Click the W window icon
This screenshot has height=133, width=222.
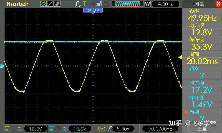(x=147, y=4)
